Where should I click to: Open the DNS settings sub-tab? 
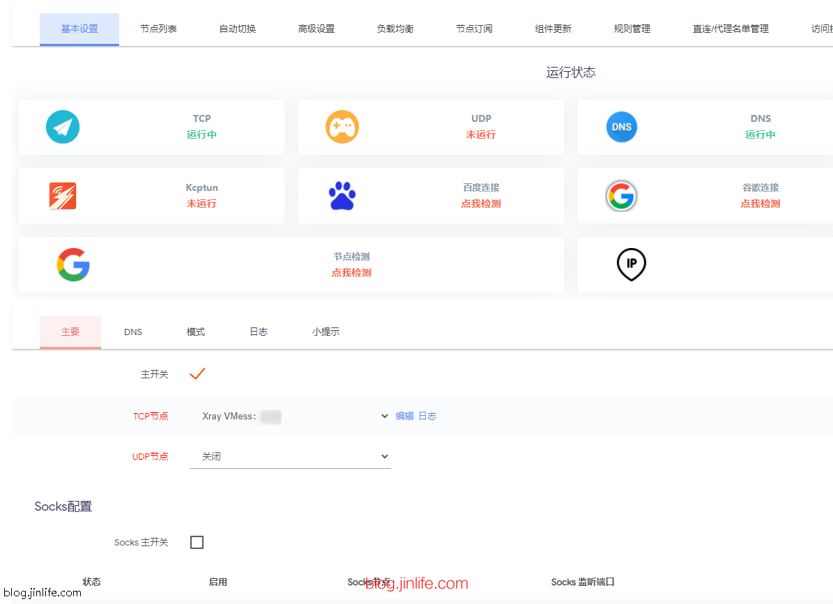[x=133, y=332]
